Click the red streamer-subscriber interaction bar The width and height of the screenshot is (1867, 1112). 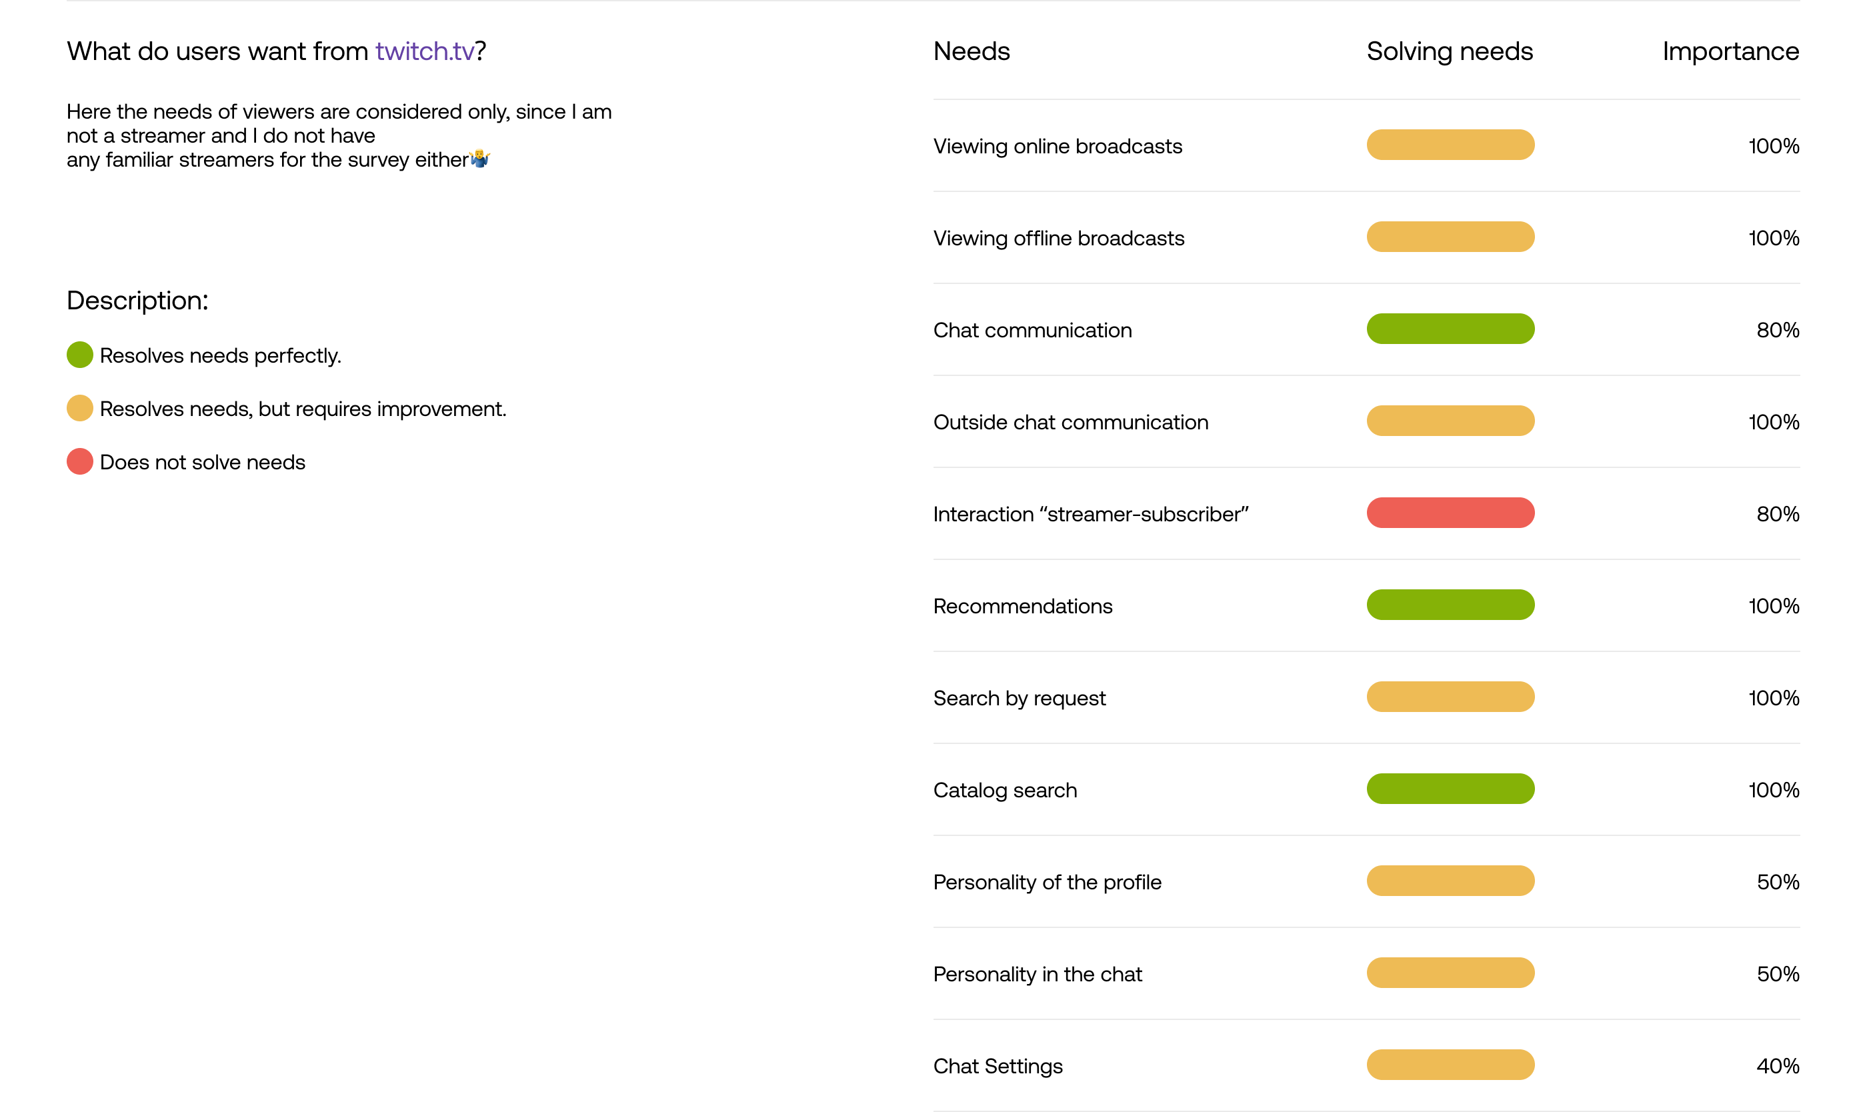(x=1450, y=513)
